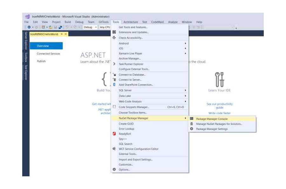The height and width of the screenshot is (189, 286).
Task: Open the Edit menu
Action: [x=35, y=22]
